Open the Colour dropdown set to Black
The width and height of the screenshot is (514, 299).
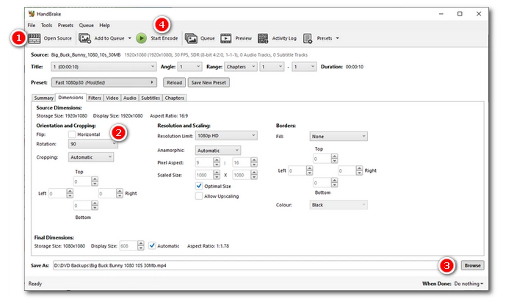click(339, 205)
